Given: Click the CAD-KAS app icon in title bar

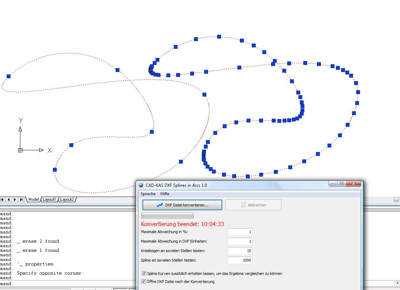Looking at the screenshot, I should point(141,185).
